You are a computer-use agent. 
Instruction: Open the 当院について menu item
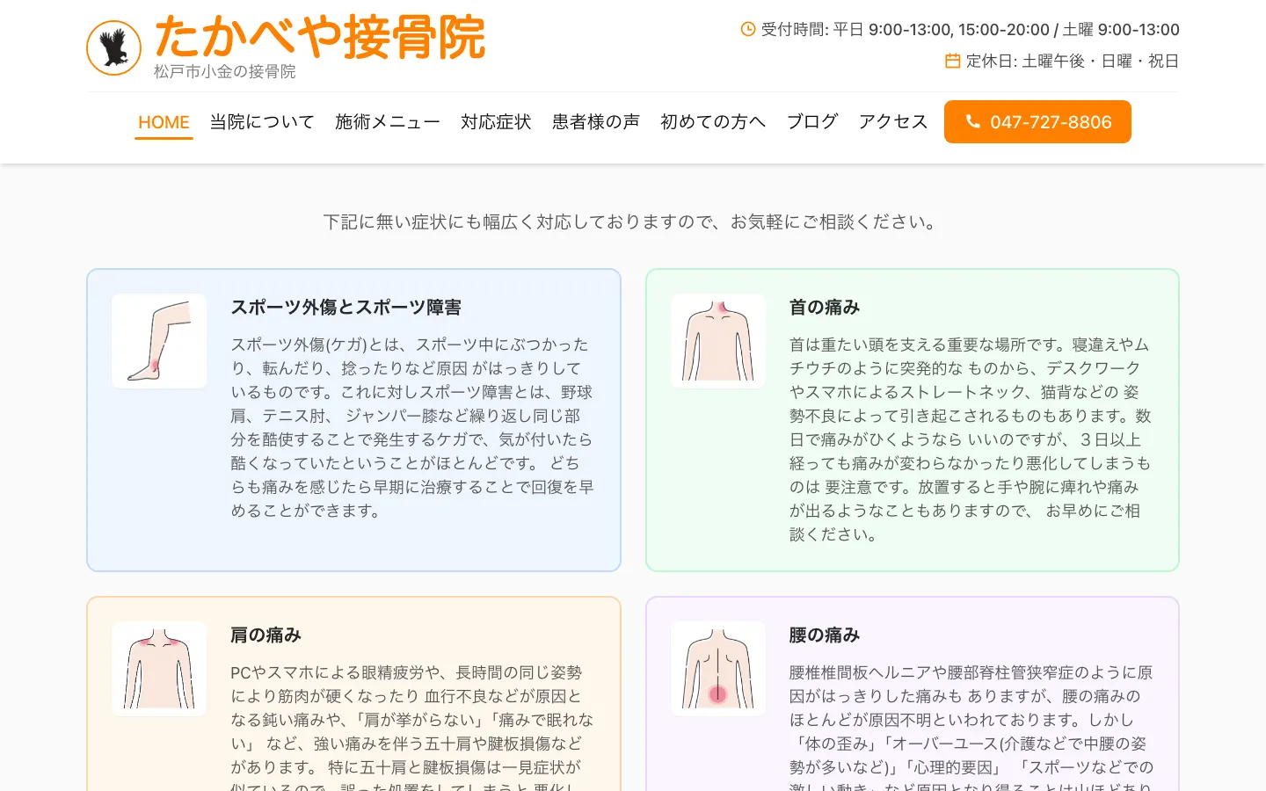point(262,122)
